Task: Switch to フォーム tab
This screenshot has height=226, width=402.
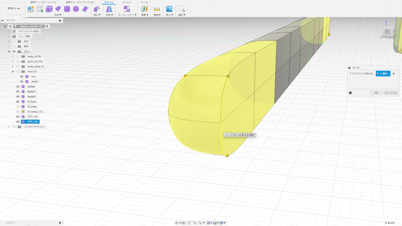Action: pos(109,3)
